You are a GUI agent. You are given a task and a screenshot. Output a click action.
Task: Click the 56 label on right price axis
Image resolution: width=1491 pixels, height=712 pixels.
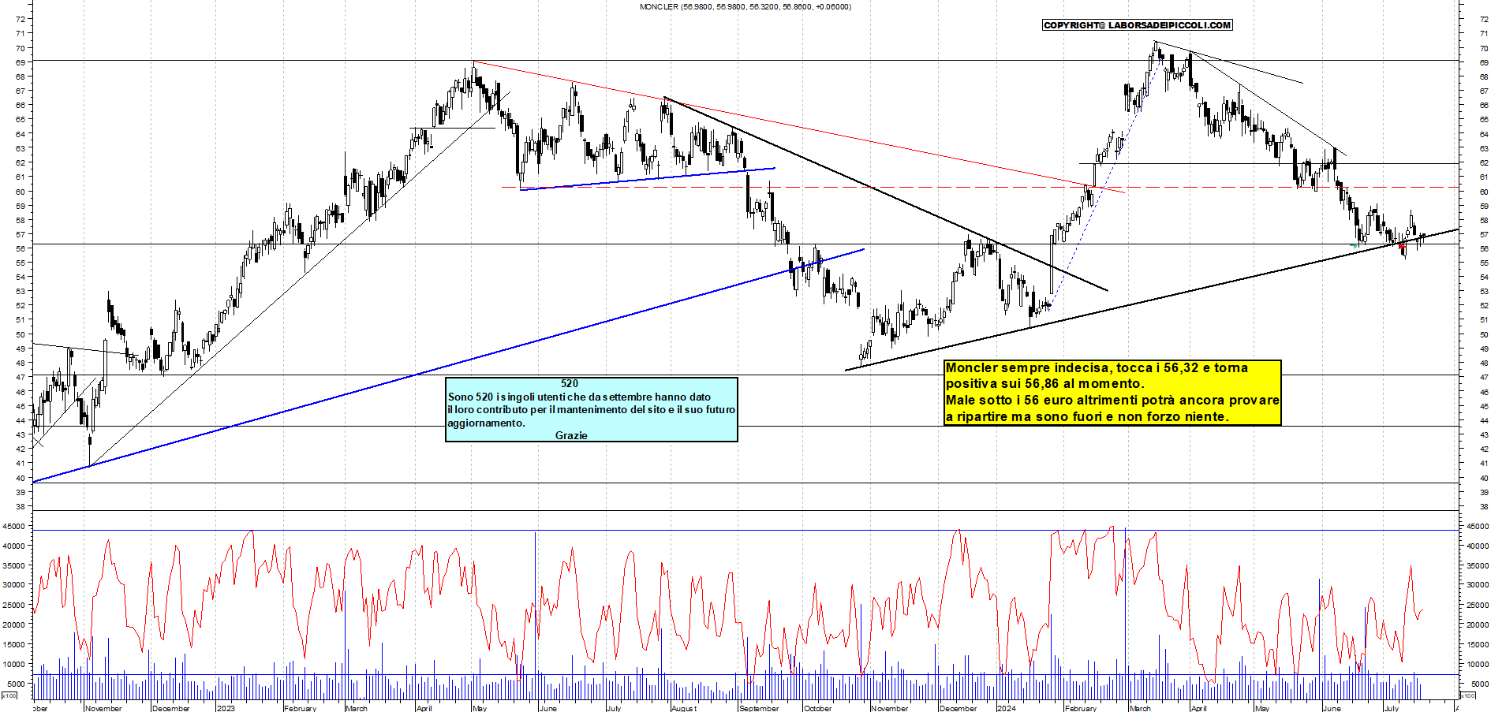[1484, 248]
